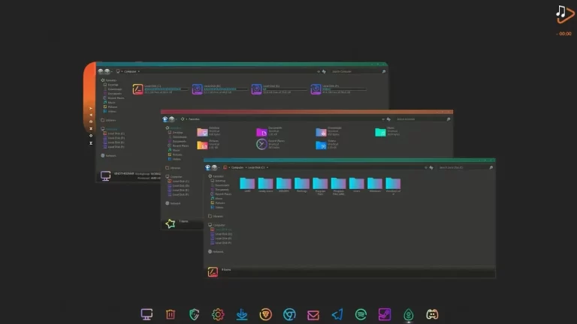Open the green droplet app in dock
The image size is (577, 324).
(409, 314)
